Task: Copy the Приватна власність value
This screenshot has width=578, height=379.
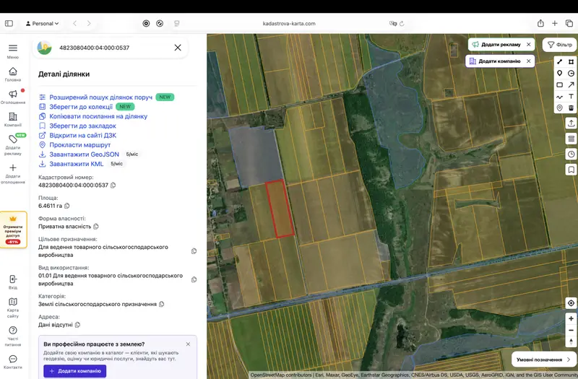Action: pos(96,227)
